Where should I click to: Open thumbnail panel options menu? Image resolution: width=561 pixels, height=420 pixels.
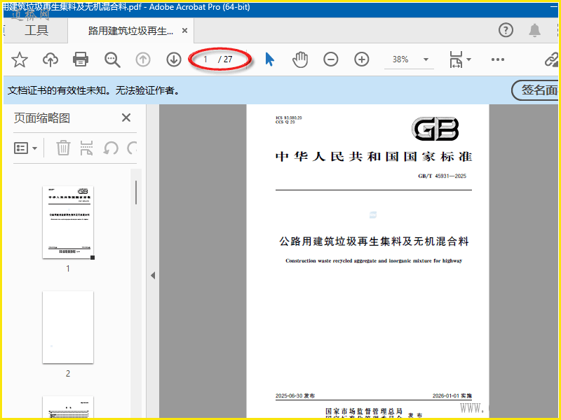coord(25,148)
